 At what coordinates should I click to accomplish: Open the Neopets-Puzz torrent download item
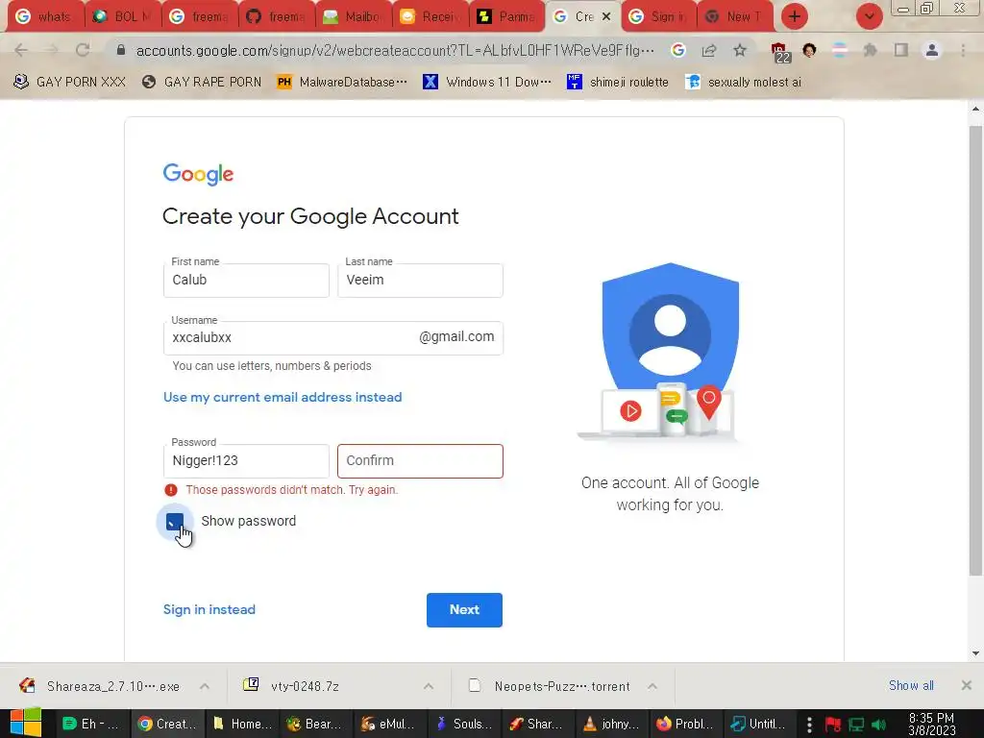click(x=551, y=686)
